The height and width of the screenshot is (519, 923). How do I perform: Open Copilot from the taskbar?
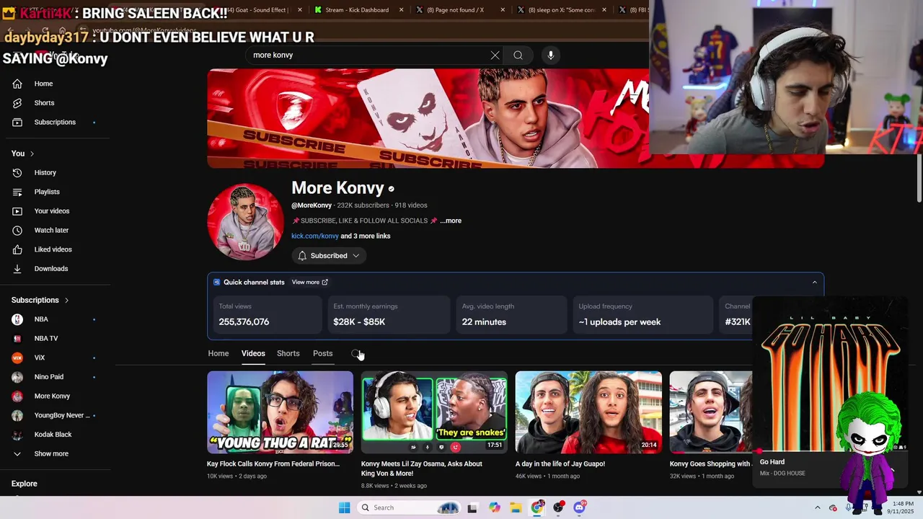coord(494,507)
